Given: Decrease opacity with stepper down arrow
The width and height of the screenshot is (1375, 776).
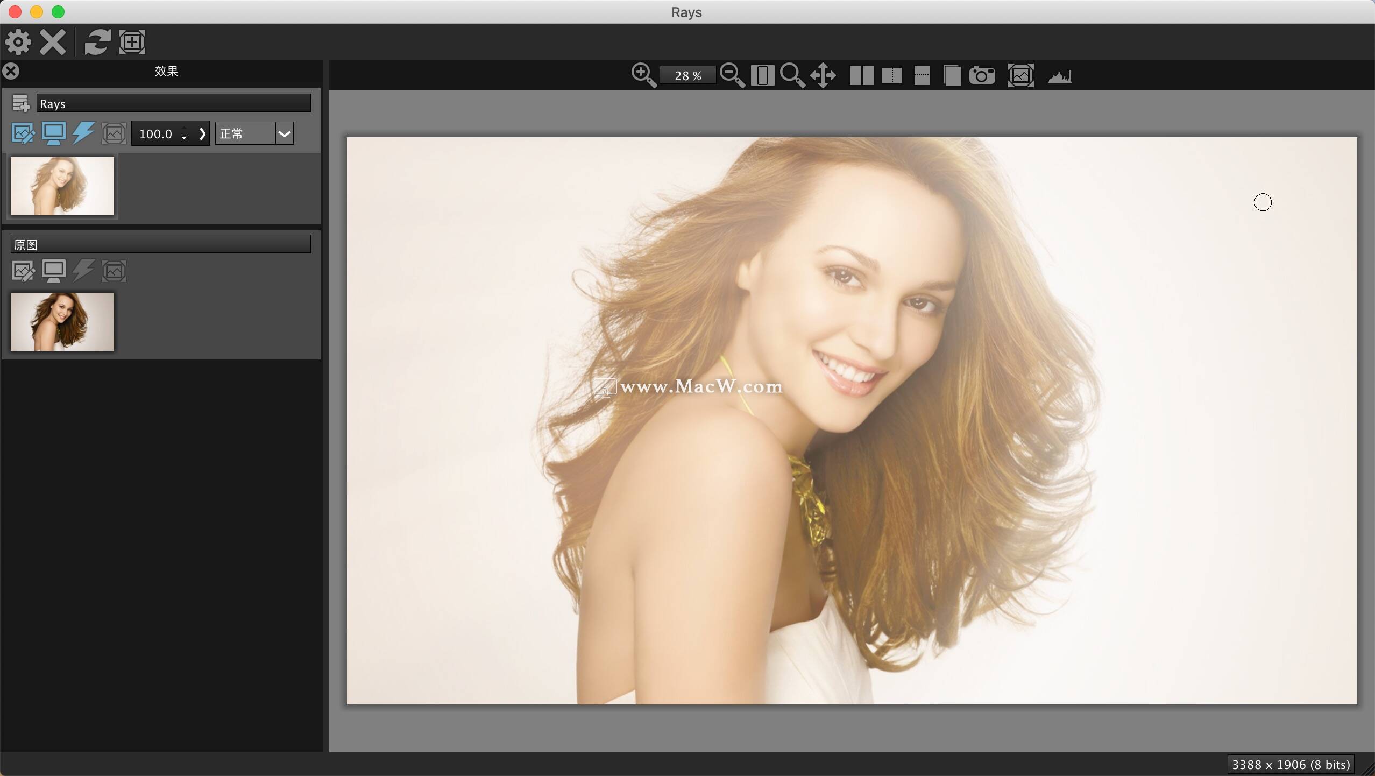Looking at the screenshot, I should tap(185, 138).
